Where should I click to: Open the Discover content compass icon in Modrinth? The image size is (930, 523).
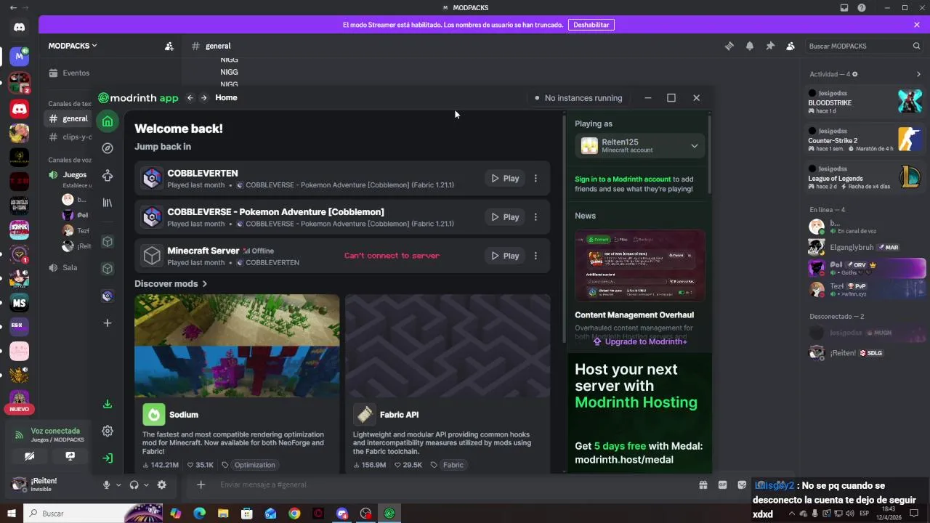[108, 148]
